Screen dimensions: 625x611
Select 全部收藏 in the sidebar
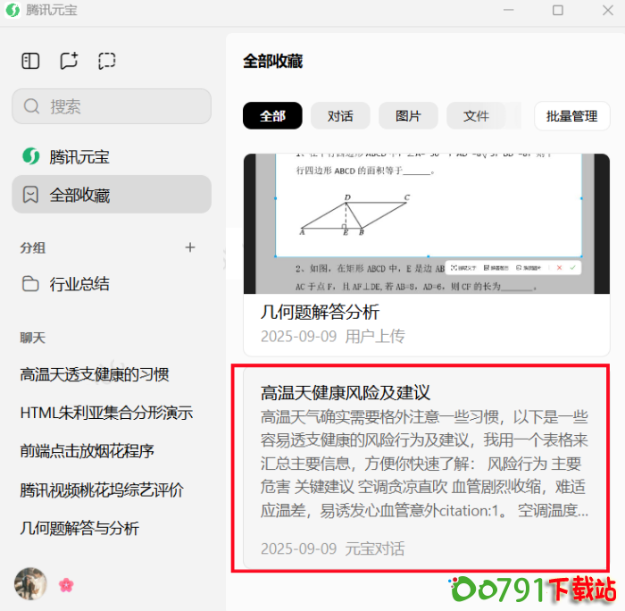(x=112, y=195)
